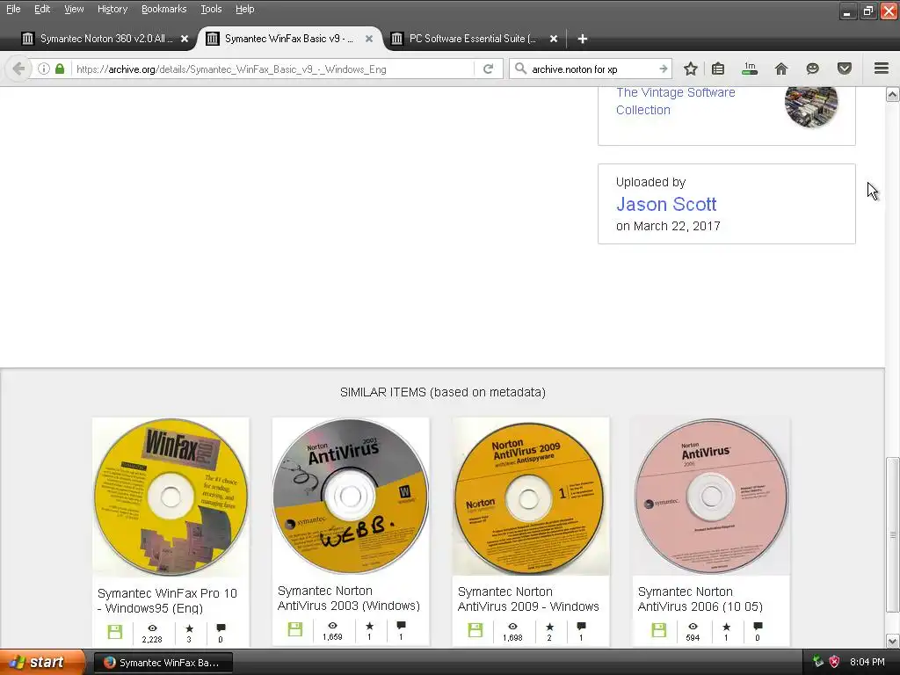Click reviews bubble under WinFax Pro 10

(221, 628)
